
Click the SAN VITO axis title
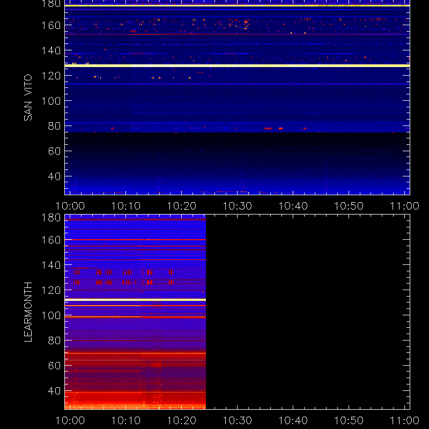[x=28, y=98]
